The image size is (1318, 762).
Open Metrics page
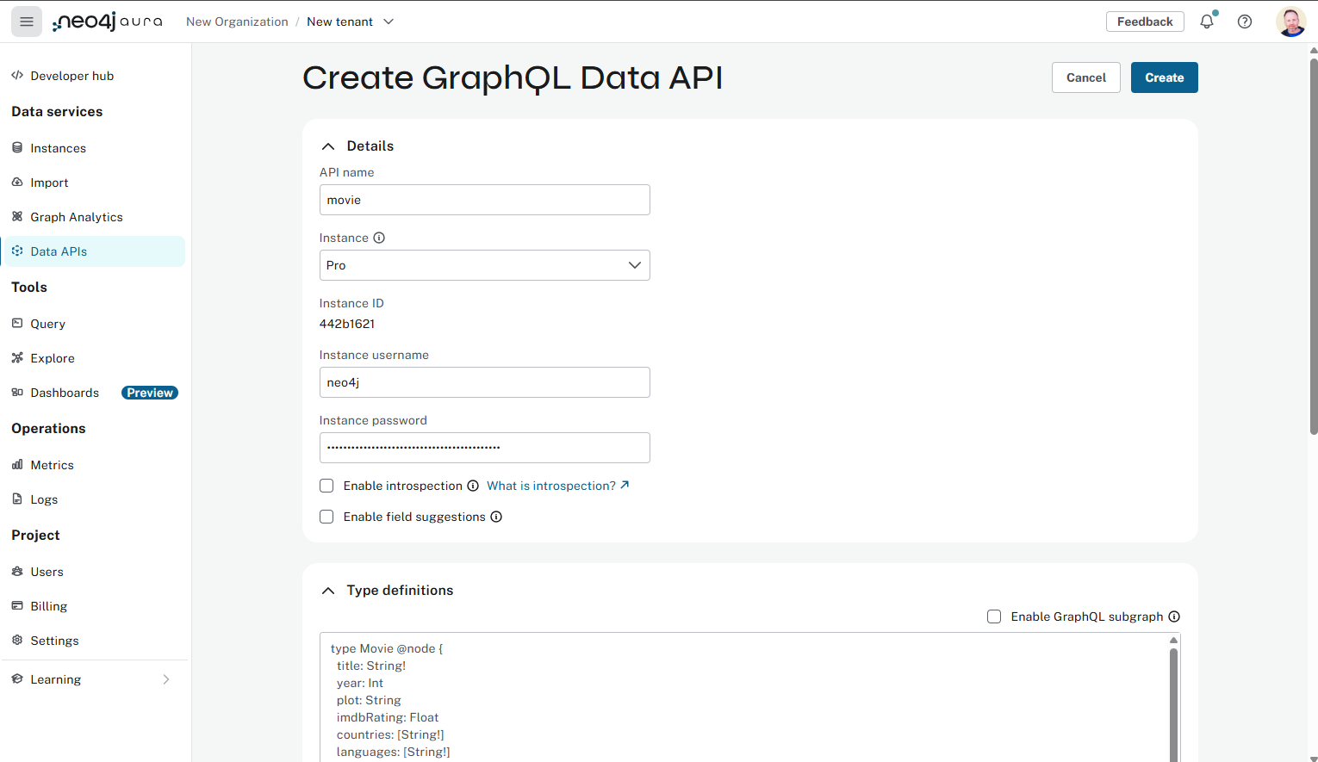(53, 465)
